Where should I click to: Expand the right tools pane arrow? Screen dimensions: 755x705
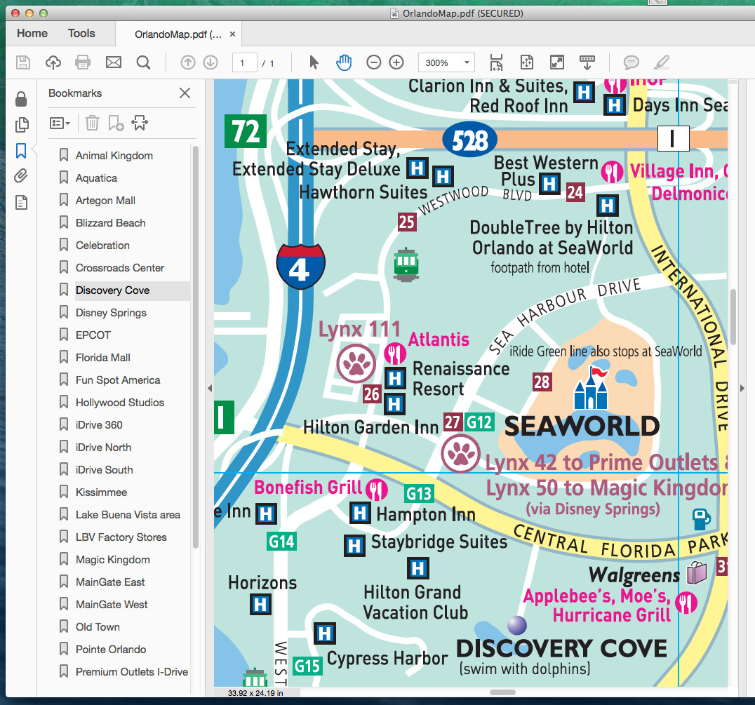click(742, 388)
